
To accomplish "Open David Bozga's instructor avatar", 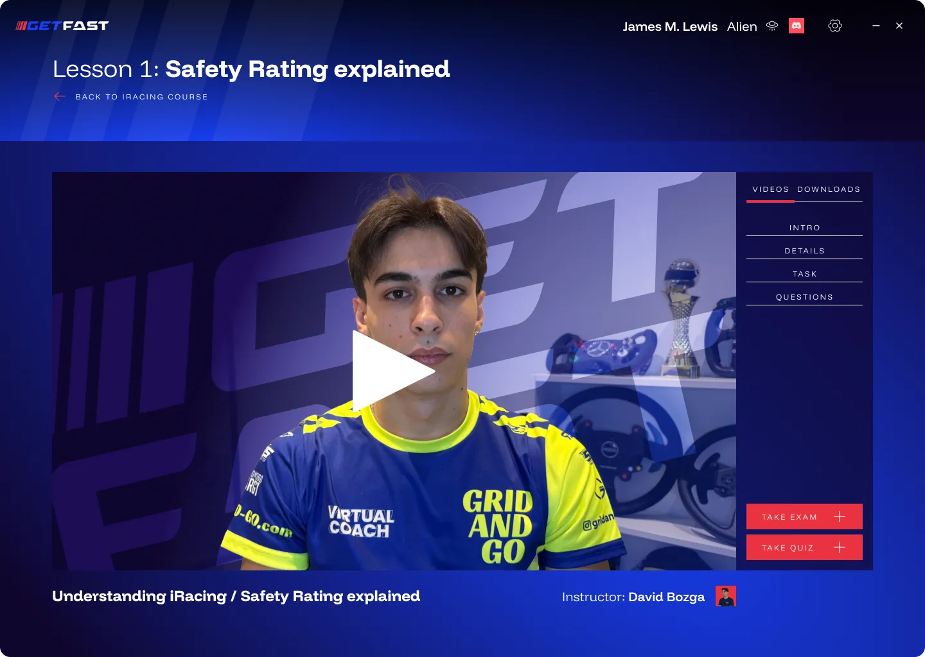I will pos(726,596).
